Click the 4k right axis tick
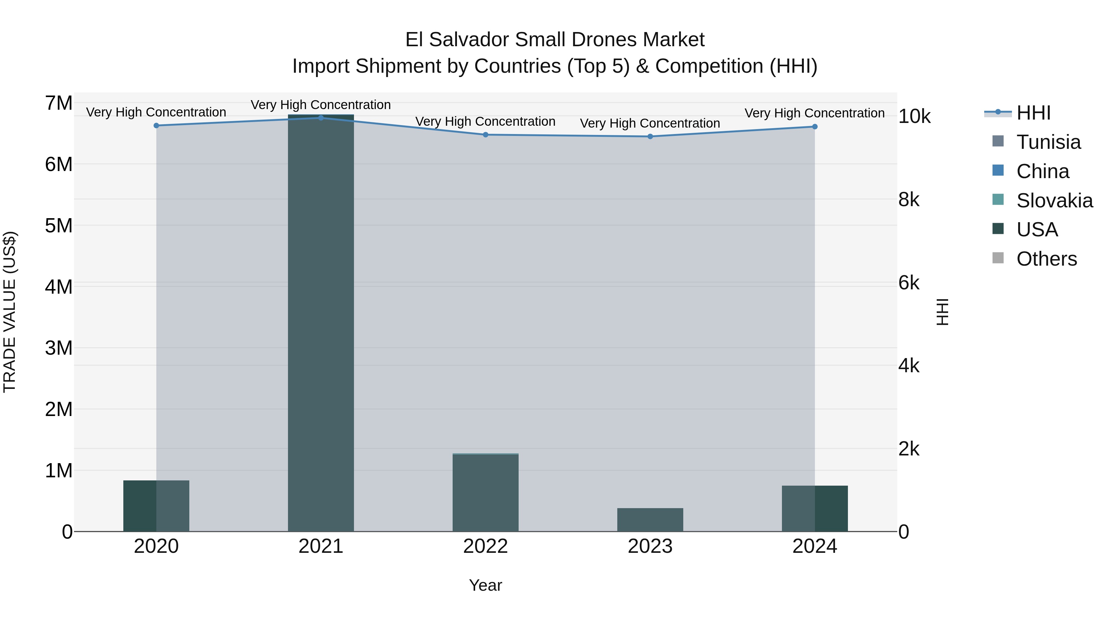This screenshot has width=1110, height=624. pyautogui.click(x=909, y=365)
